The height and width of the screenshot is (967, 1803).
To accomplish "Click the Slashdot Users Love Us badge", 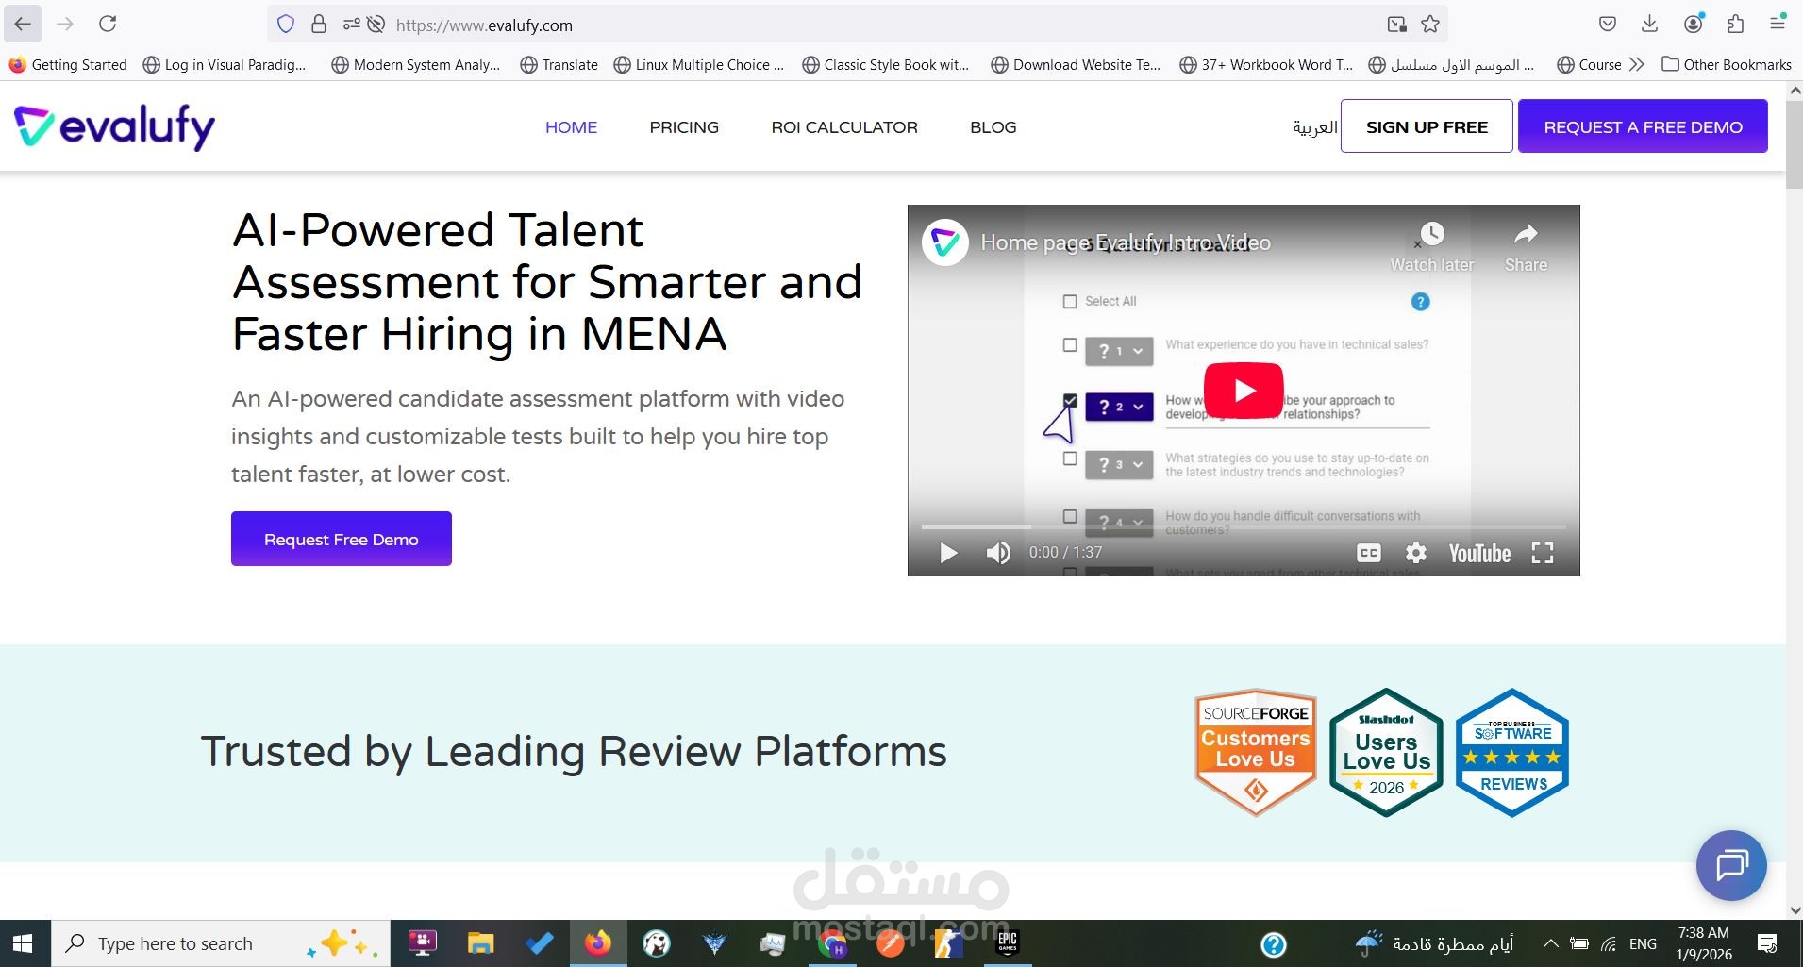I will click(1386, 752).
